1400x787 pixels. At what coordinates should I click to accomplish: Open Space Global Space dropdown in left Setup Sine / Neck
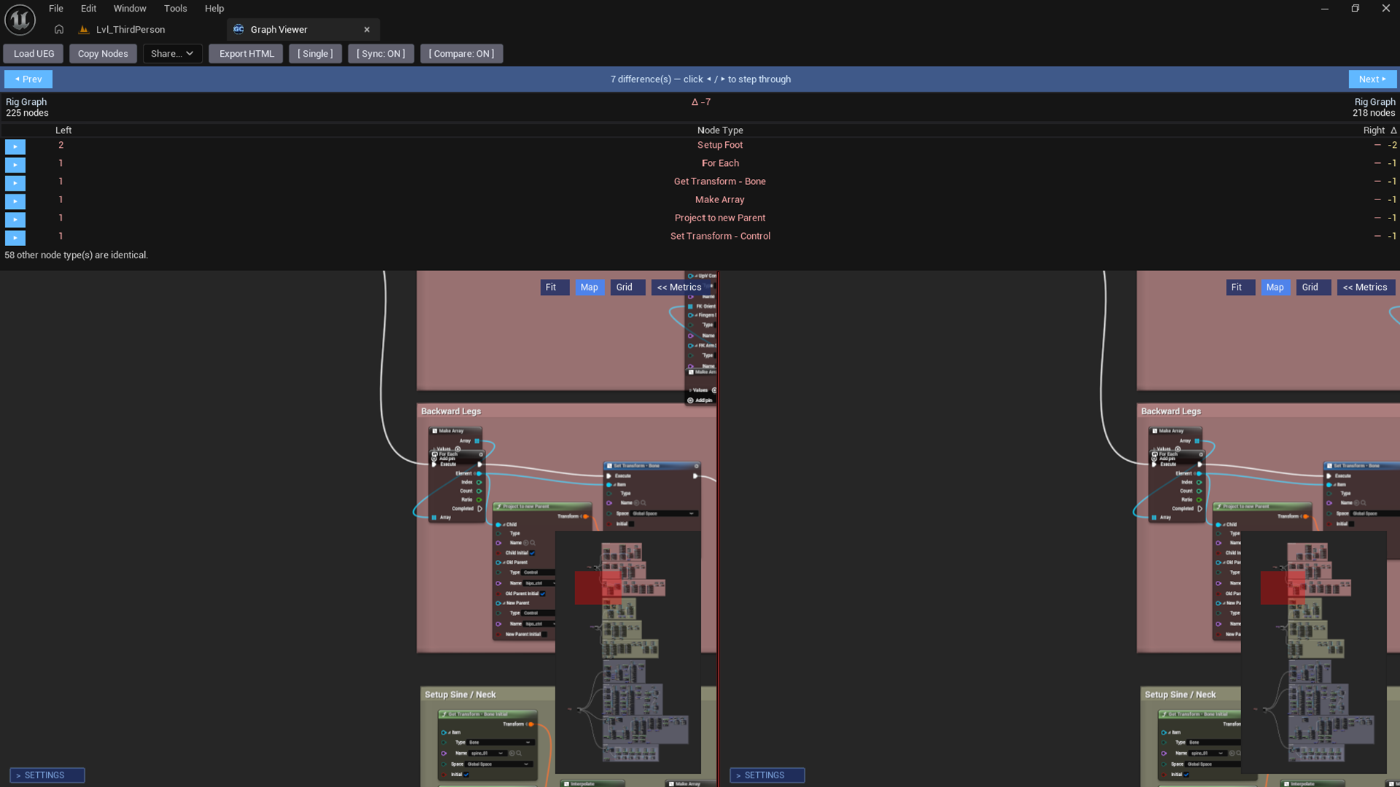[498, 764]
